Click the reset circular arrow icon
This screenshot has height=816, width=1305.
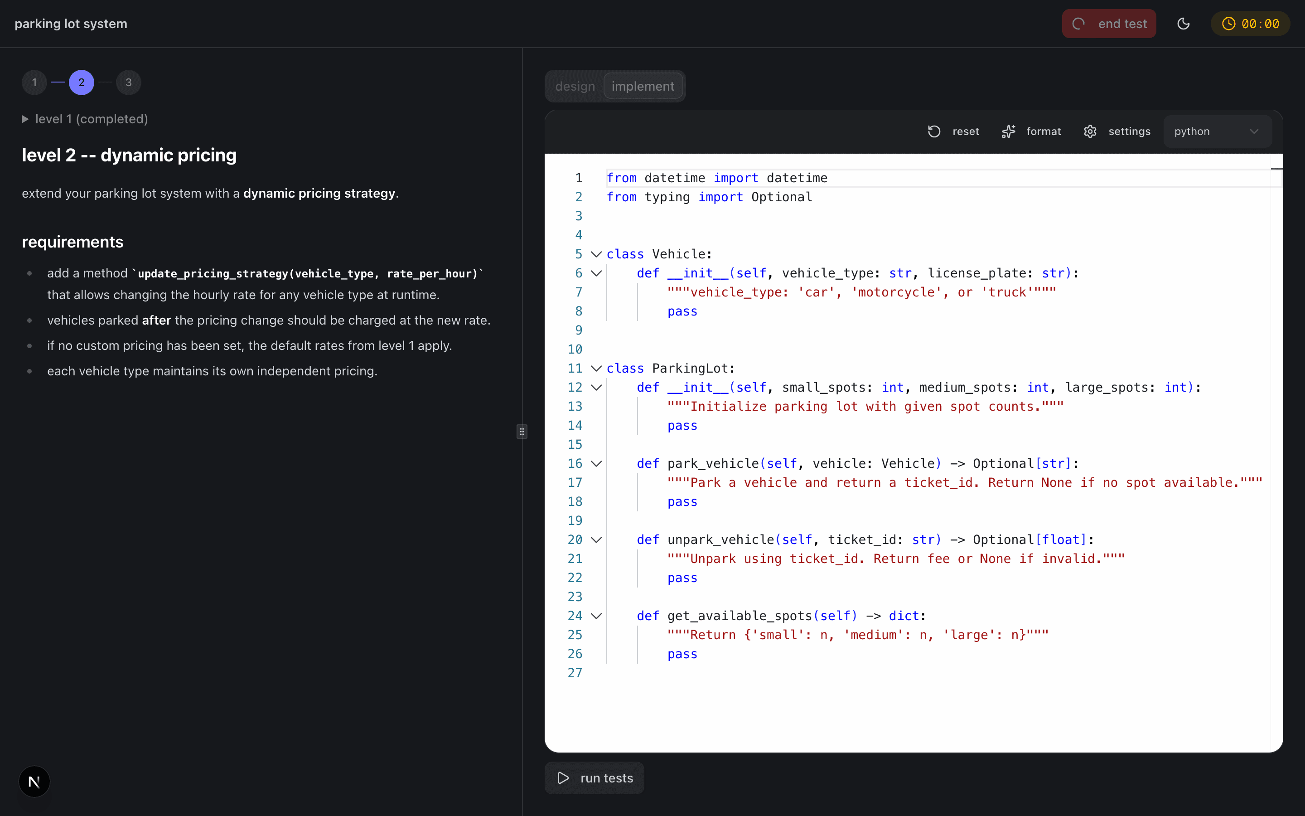click(x=934, y=131)
